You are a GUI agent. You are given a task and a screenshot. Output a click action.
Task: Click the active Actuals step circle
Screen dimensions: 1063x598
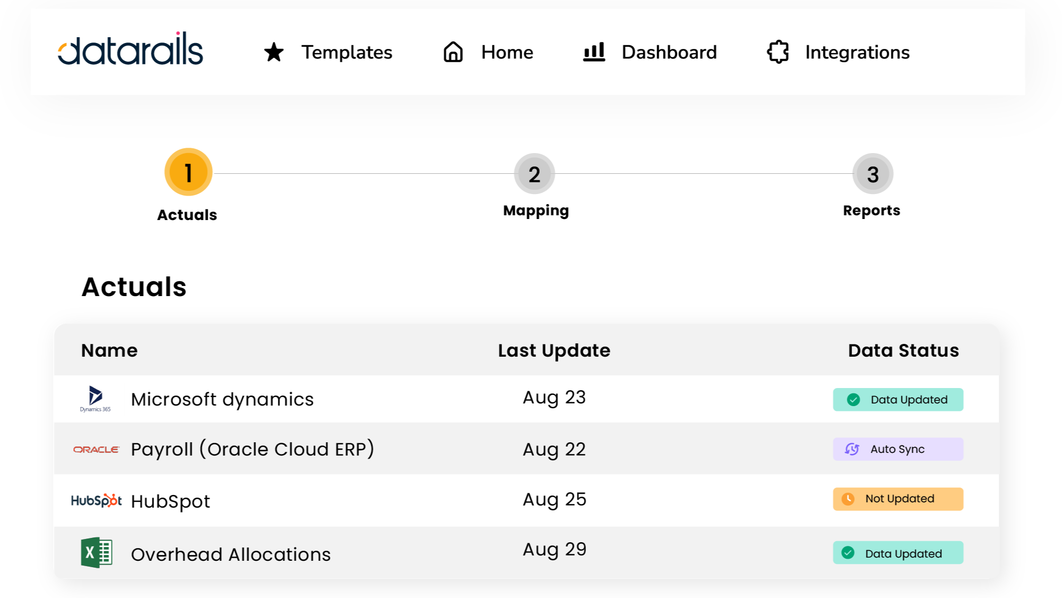187,172
